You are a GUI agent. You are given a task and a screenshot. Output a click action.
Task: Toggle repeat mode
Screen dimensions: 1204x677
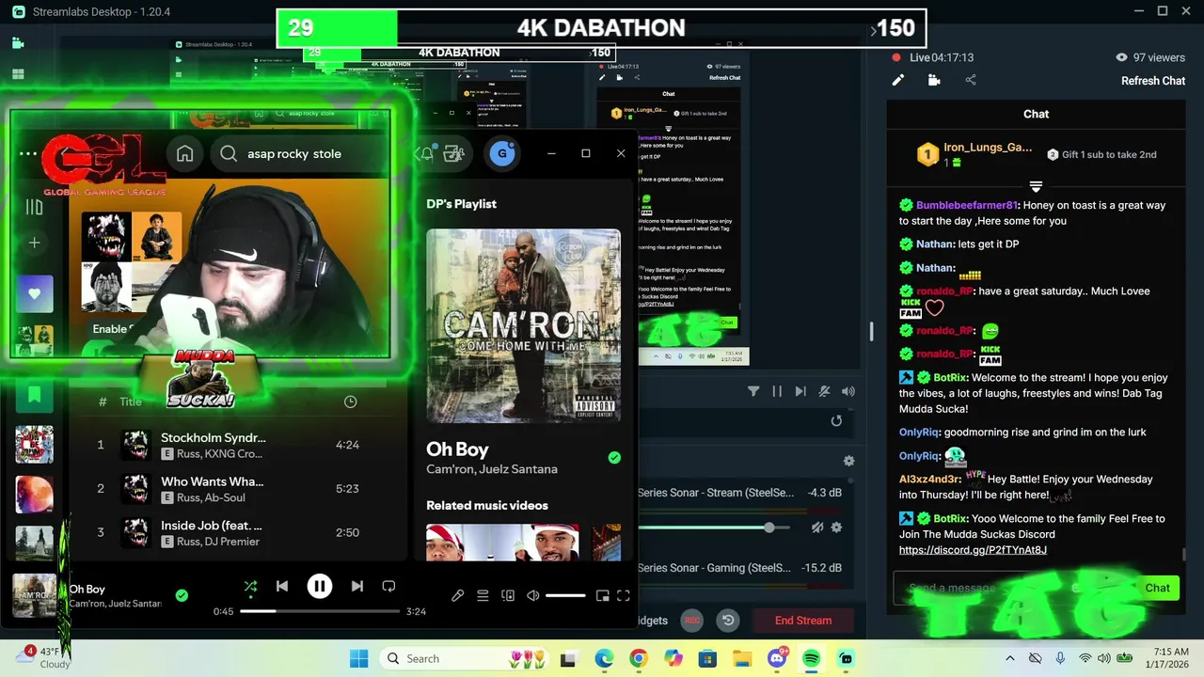(x=388, y=587)
